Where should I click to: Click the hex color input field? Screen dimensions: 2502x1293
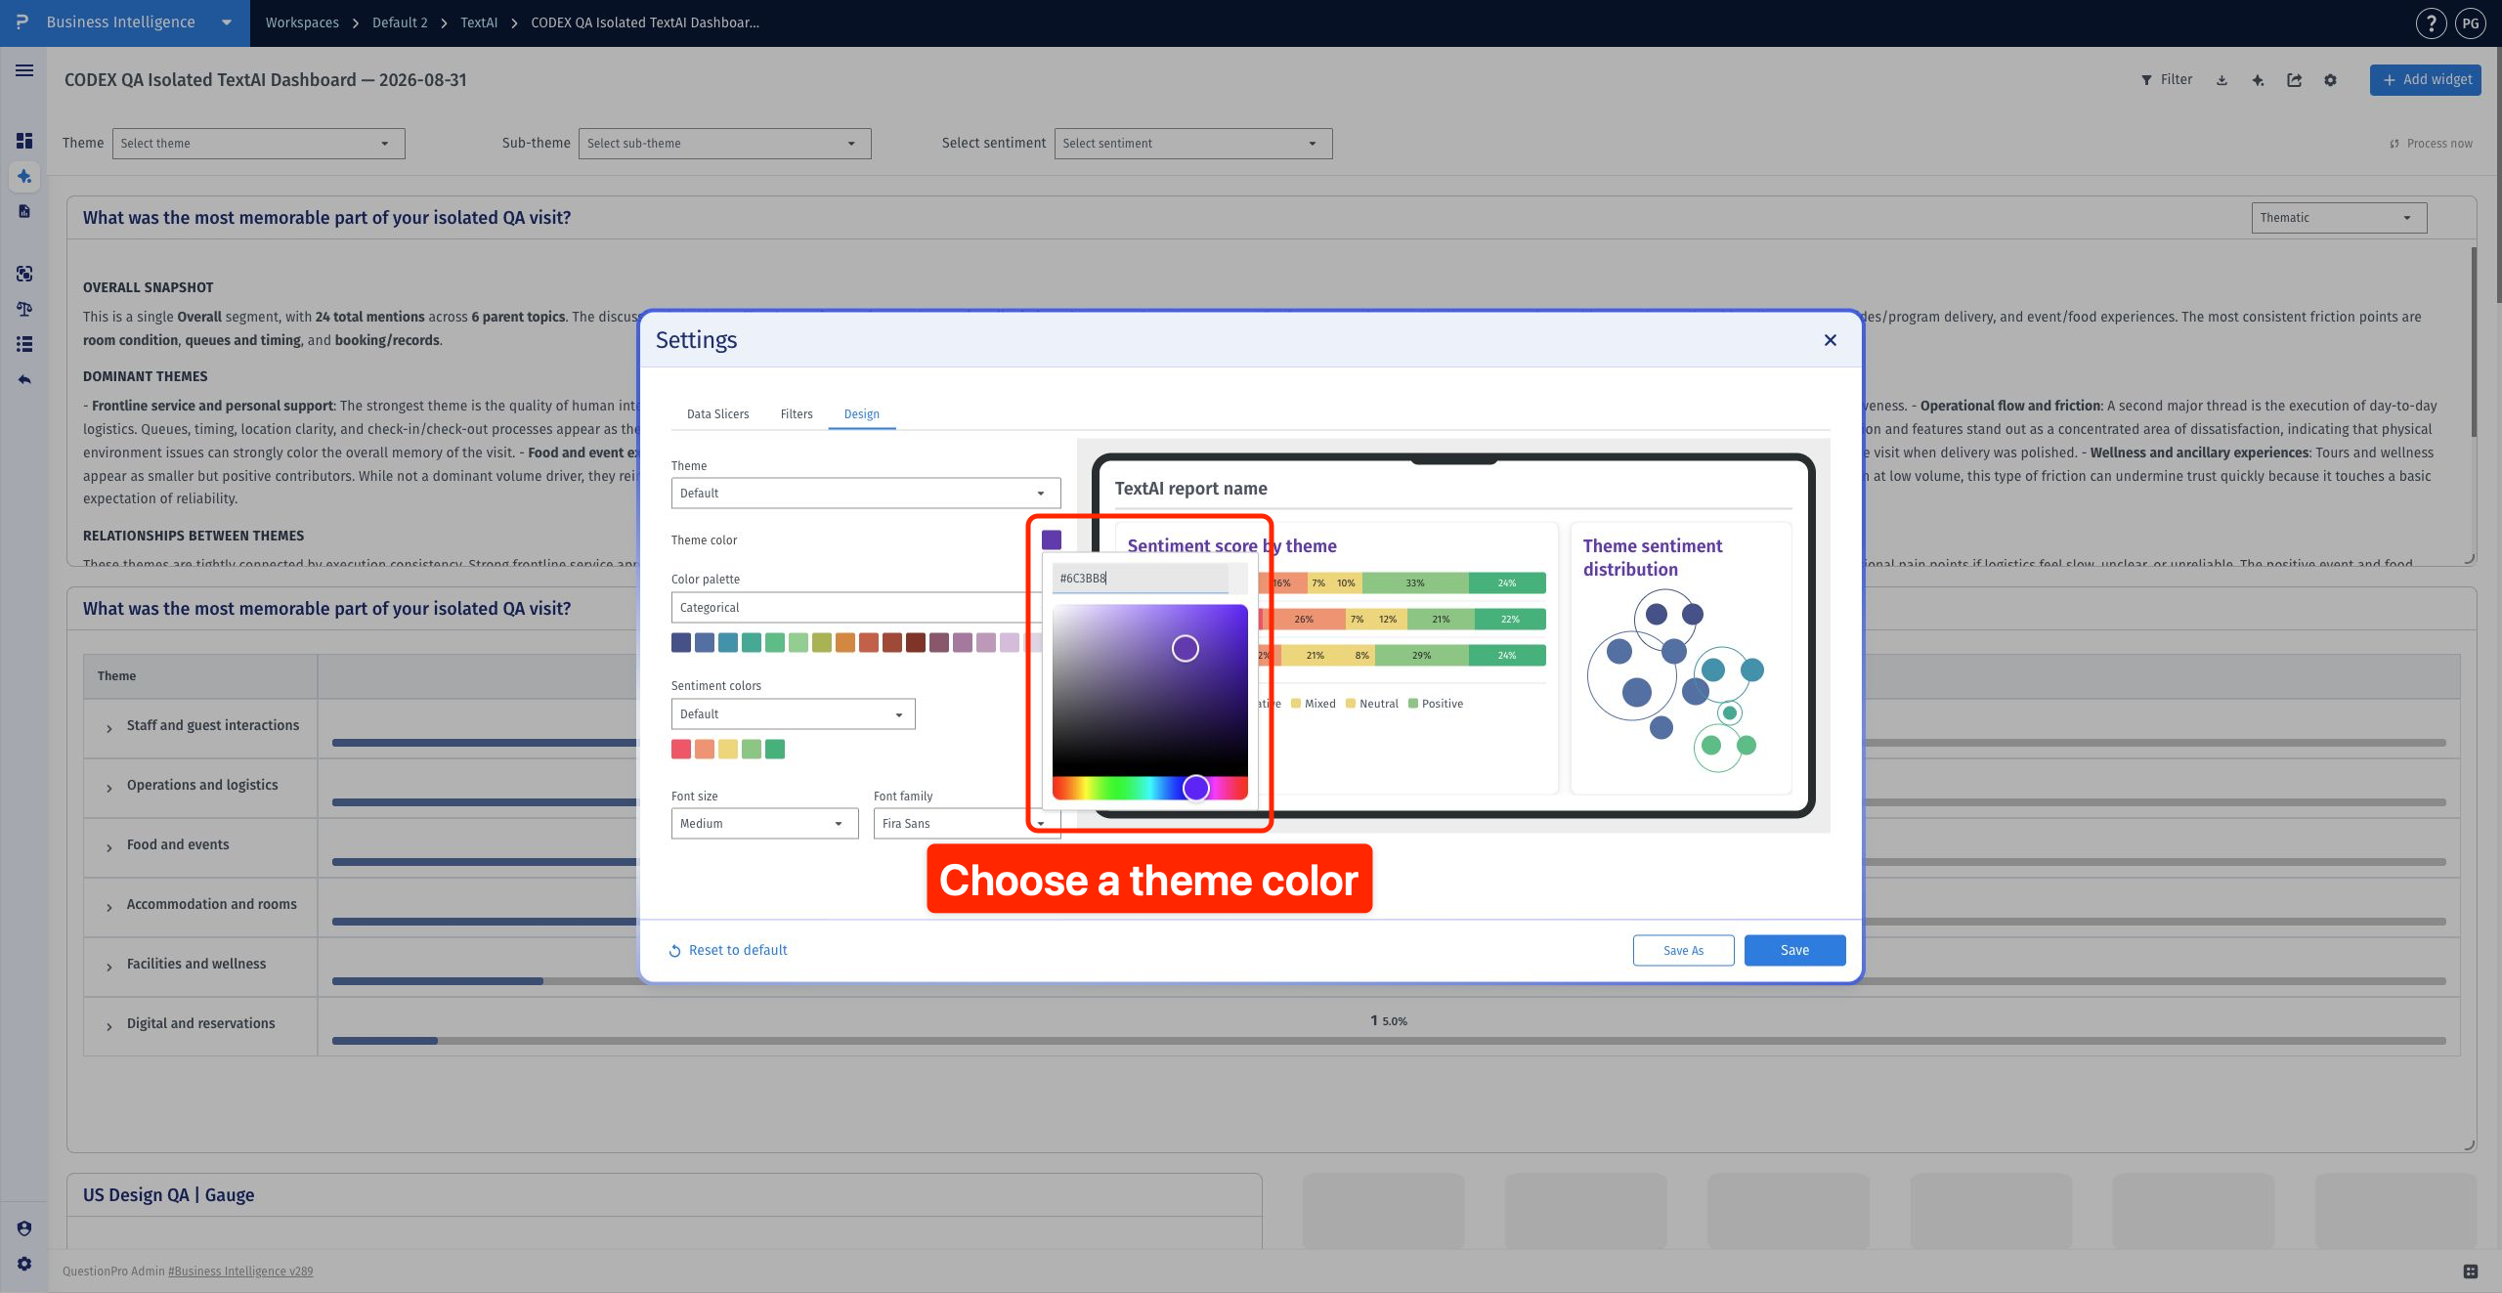(1140, 579)
